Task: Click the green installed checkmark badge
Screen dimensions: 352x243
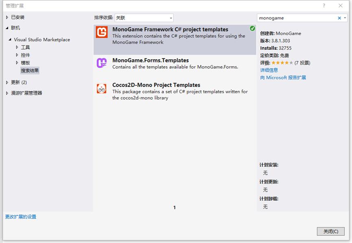Action: [252, 28]
